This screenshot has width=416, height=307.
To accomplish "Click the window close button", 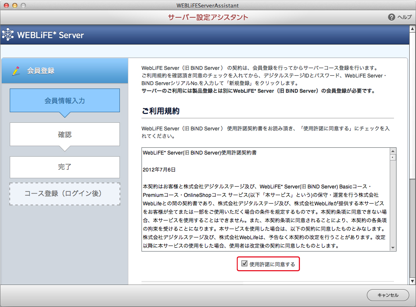I will pos(6,6).
